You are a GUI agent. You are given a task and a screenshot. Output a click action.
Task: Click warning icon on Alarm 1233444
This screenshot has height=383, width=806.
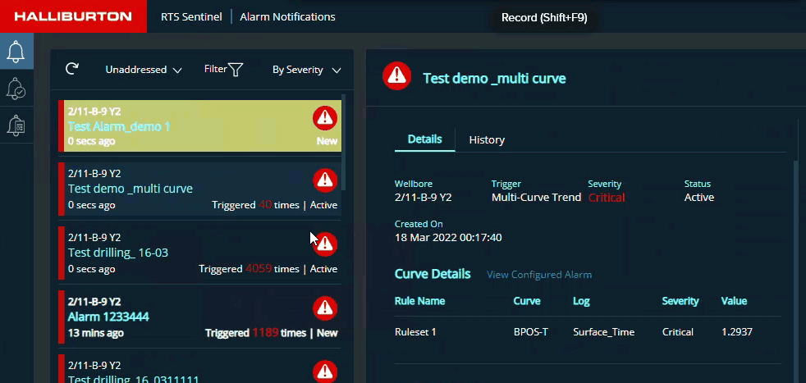[325, 308]
